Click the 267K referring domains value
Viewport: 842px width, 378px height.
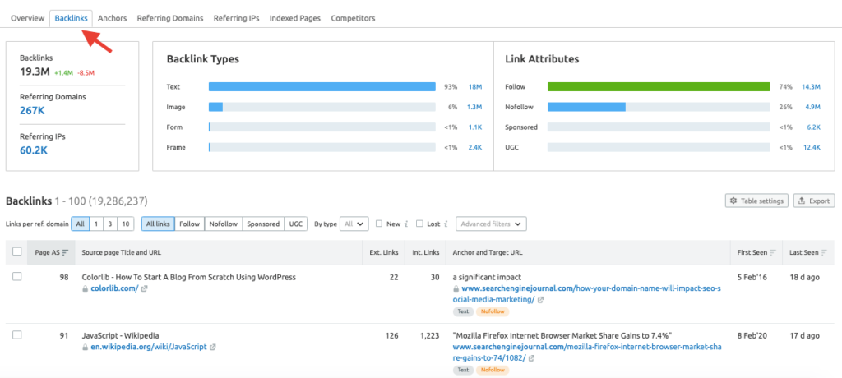tap(32, 111)
